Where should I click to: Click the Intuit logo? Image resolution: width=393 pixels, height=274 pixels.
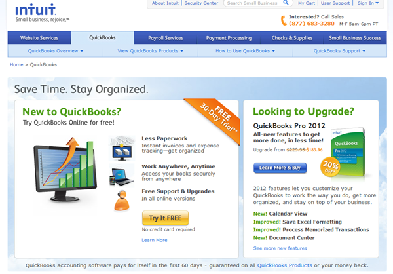click(35, 10)
